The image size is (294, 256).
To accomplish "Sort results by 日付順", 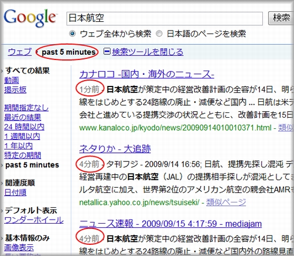I will pos(15,192).
